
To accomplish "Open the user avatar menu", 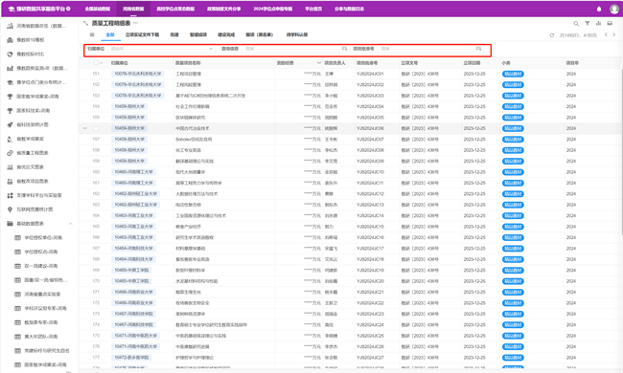I will coord(613,9).
